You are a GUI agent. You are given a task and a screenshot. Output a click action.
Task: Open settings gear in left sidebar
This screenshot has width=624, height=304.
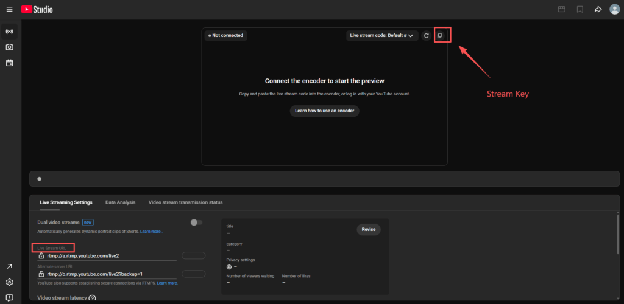pyautogui.click(x=10, y=282)
